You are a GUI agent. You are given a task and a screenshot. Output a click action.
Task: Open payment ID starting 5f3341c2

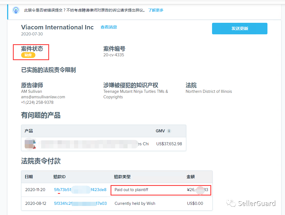(x=80, y=203)
